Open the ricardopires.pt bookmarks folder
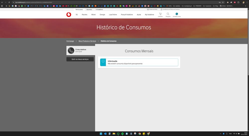Viewport: 249px width, 136px height. 187,6
